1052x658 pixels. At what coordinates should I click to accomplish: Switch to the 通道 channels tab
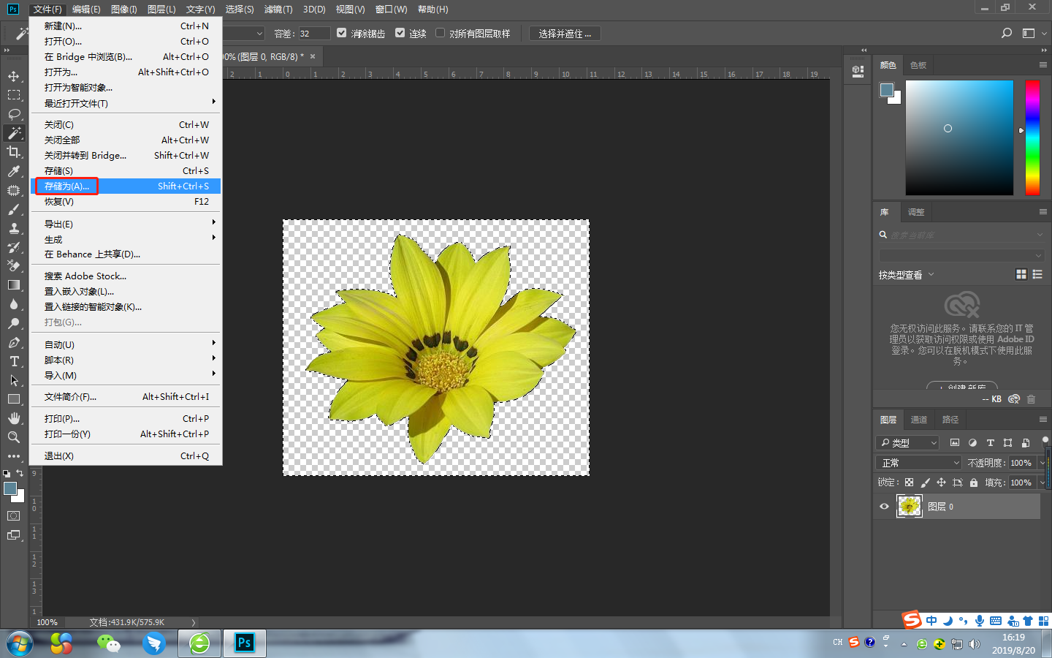point(918,419)
